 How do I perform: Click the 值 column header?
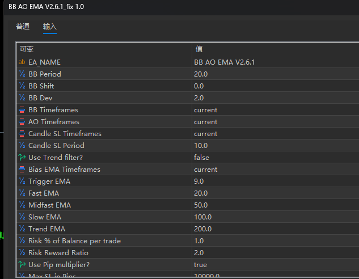pos(199,49)
